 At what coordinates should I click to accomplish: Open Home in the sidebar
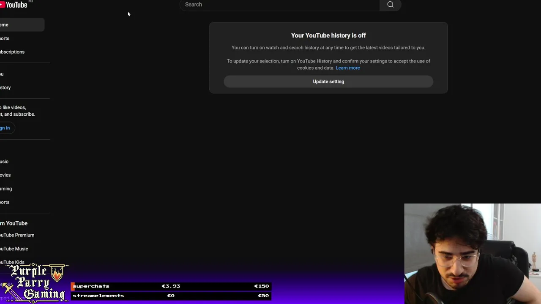point(22,24)
